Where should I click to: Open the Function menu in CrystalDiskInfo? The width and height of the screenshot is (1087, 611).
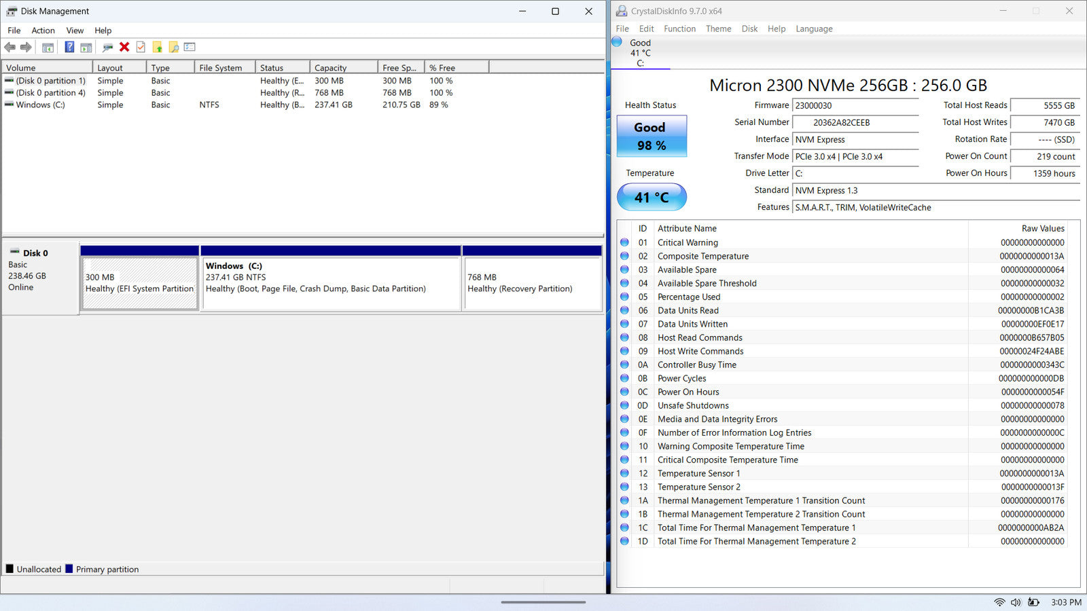679,29
